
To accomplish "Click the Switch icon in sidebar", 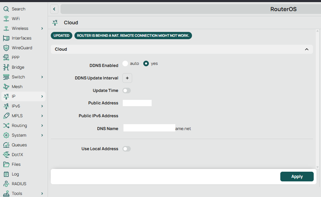I will 6,77.
